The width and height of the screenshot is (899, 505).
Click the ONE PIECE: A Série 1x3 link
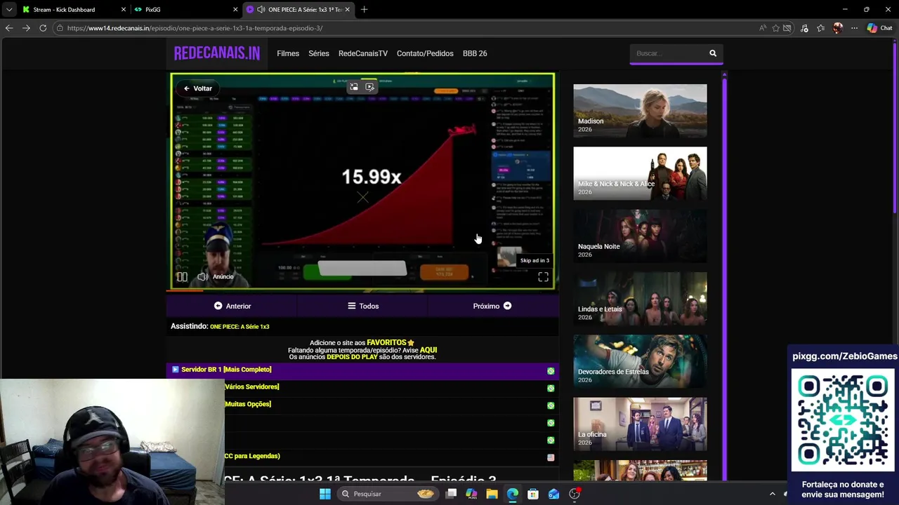(x=239, y=327)
